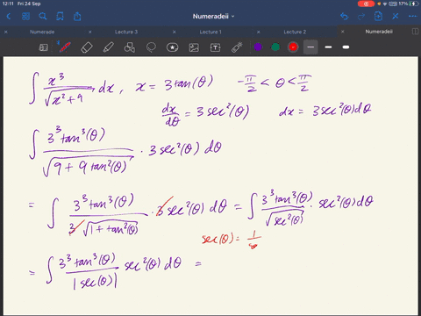The width and height of the screenshot is (421, 316).
Task: Toggle the zoom window tool
Action: point(44,47)
